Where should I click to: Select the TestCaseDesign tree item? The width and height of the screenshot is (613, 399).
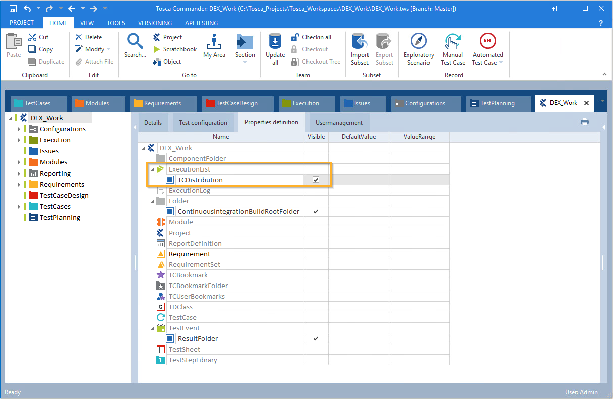pyautogui.click(x=64, y=196)
